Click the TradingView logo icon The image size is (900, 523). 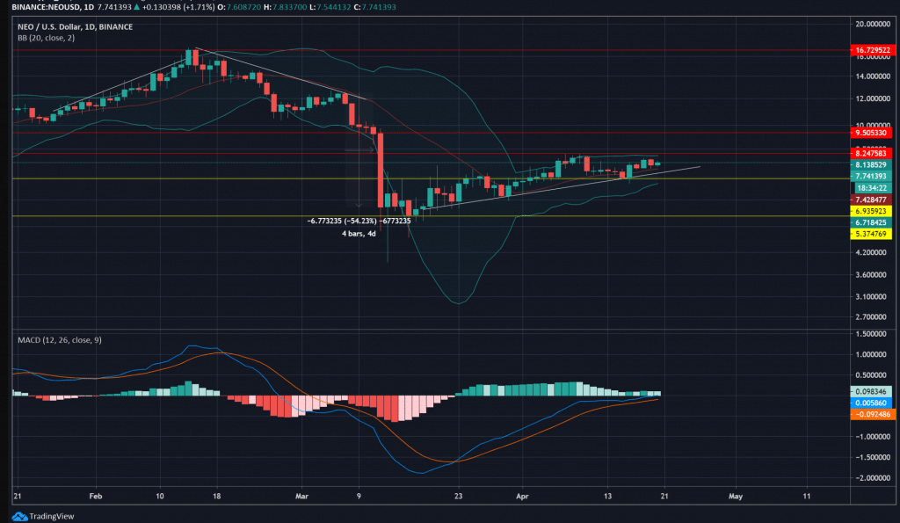(19, 517)
